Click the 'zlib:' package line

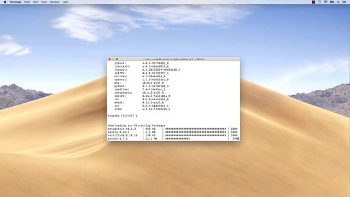point(142,109)
